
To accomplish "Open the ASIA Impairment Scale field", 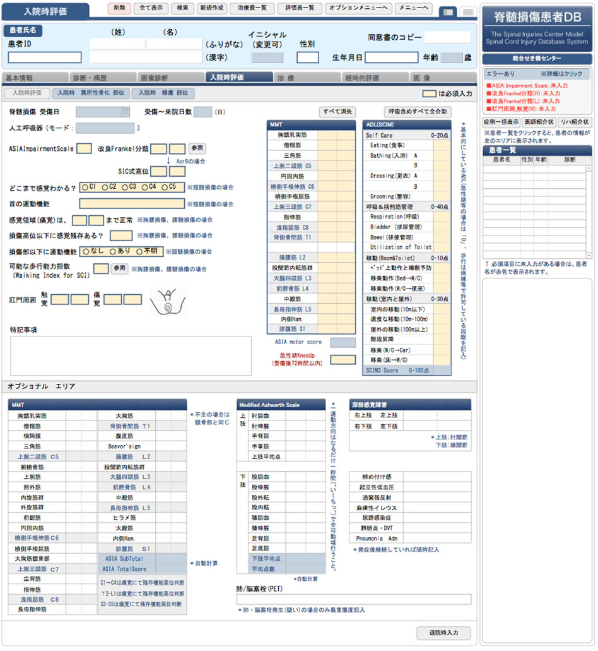I will [84, 149].
